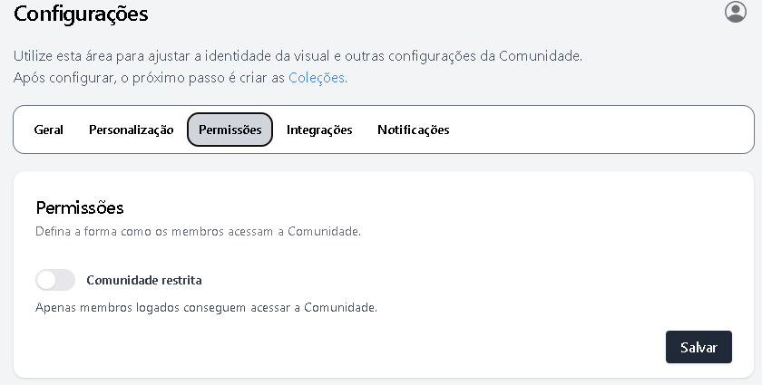Viewport: 762px width, 385px height.
Task: Click the Salvar button
Action: [x=698, y=347]
